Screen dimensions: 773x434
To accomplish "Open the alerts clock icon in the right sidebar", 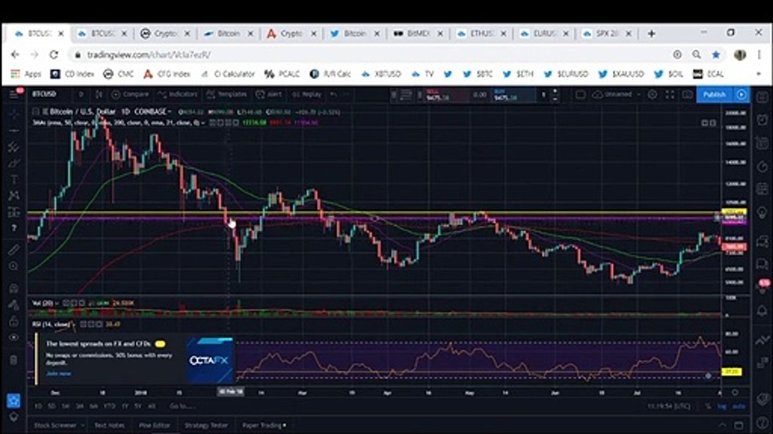I will click(763, 121).
